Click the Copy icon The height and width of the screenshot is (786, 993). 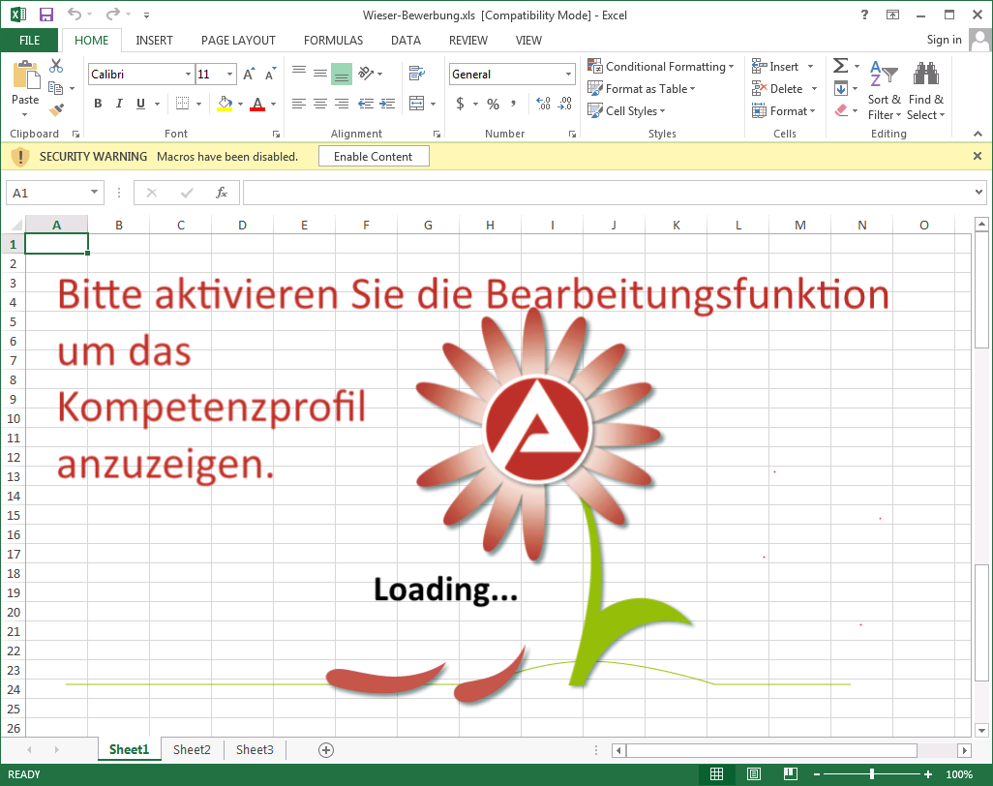(56, 88)
